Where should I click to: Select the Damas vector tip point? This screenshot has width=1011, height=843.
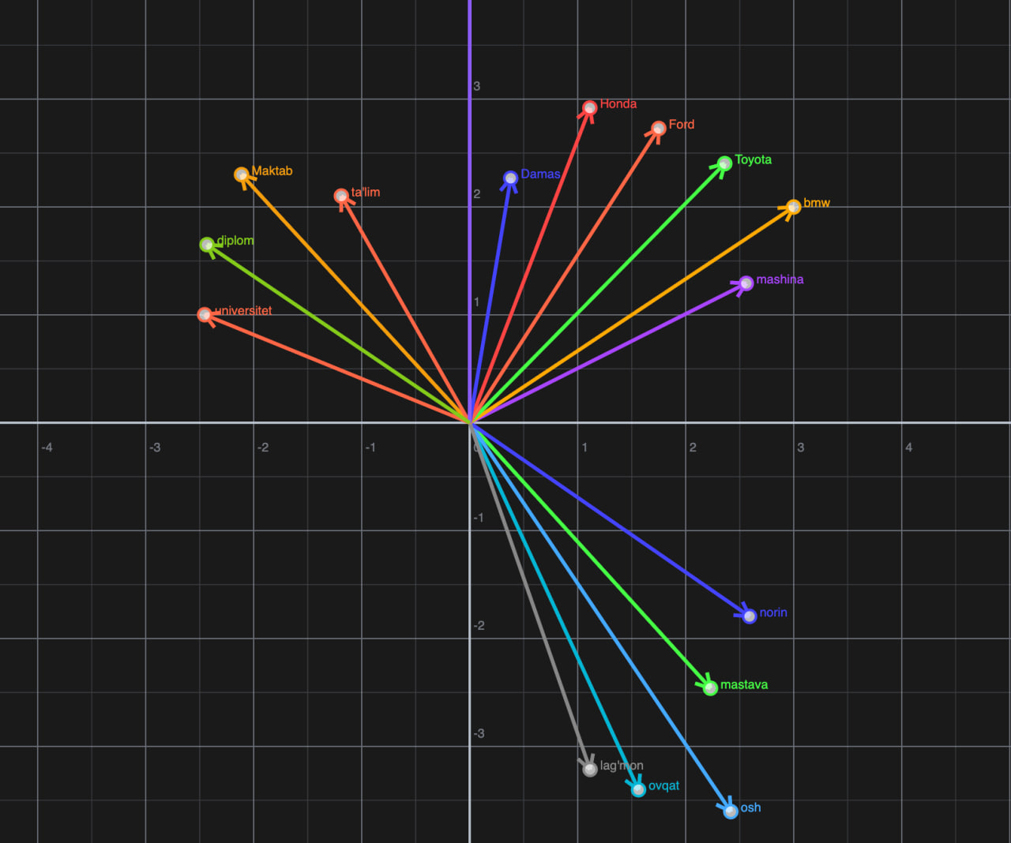511,178
